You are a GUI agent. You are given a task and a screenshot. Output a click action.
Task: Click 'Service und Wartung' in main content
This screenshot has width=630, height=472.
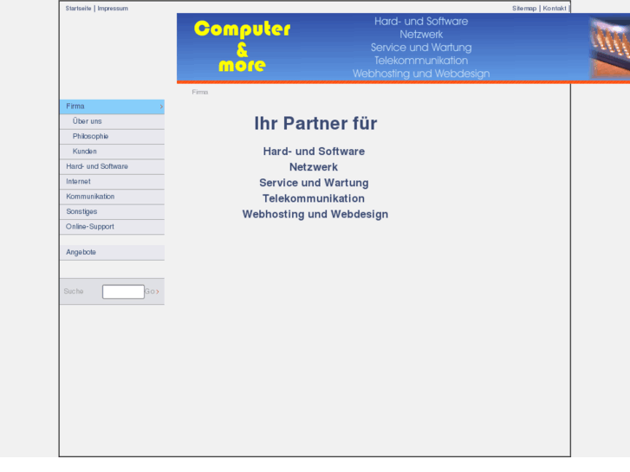point(314,183)
